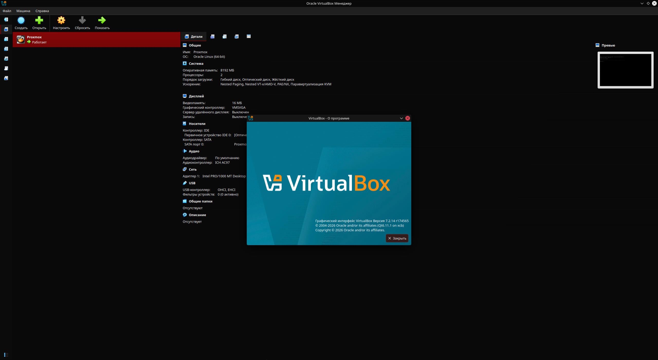
Task: Click the Система section header
Action: coord(196,63)
